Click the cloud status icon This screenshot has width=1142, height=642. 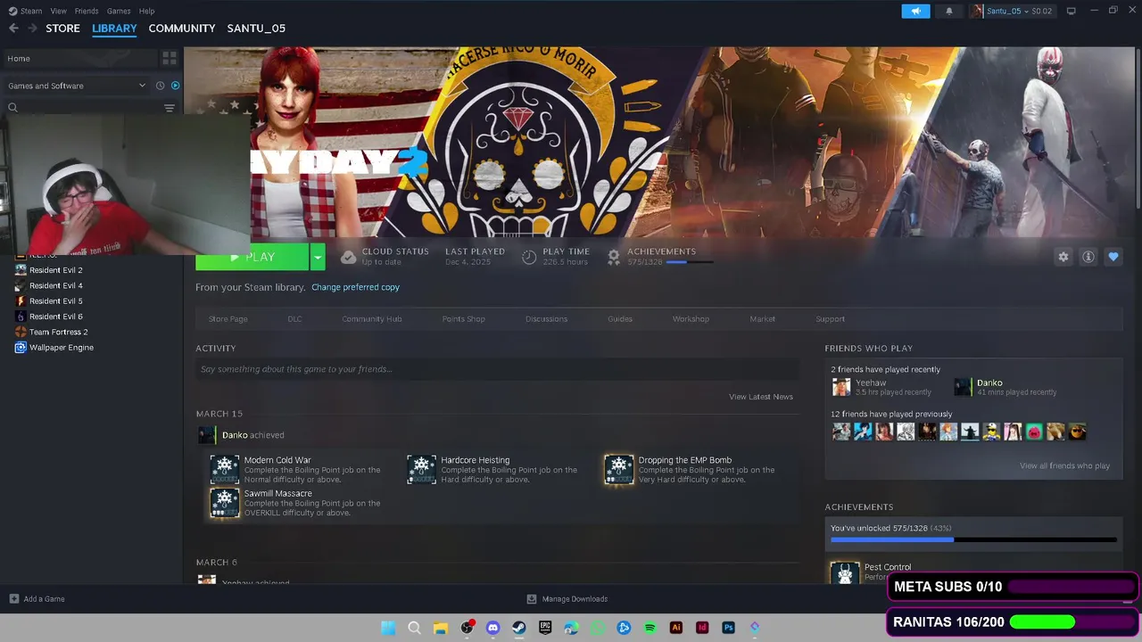coord(348,257)
